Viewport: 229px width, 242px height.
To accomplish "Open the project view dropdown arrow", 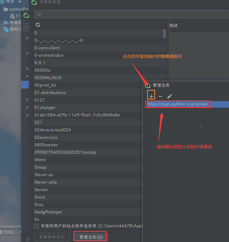I will 19,2.
